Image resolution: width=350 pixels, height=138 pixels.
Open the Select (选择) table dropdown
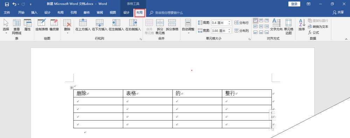pyautogui.click(x=6, y=26)
